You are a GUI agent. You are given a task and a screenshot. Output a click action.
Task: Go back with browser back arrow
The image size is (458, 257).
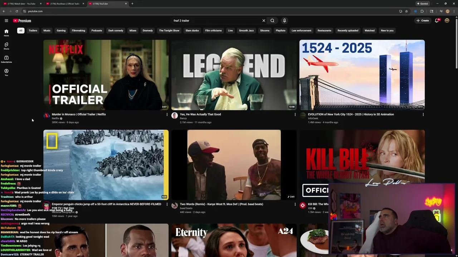(x=4, y=11)
